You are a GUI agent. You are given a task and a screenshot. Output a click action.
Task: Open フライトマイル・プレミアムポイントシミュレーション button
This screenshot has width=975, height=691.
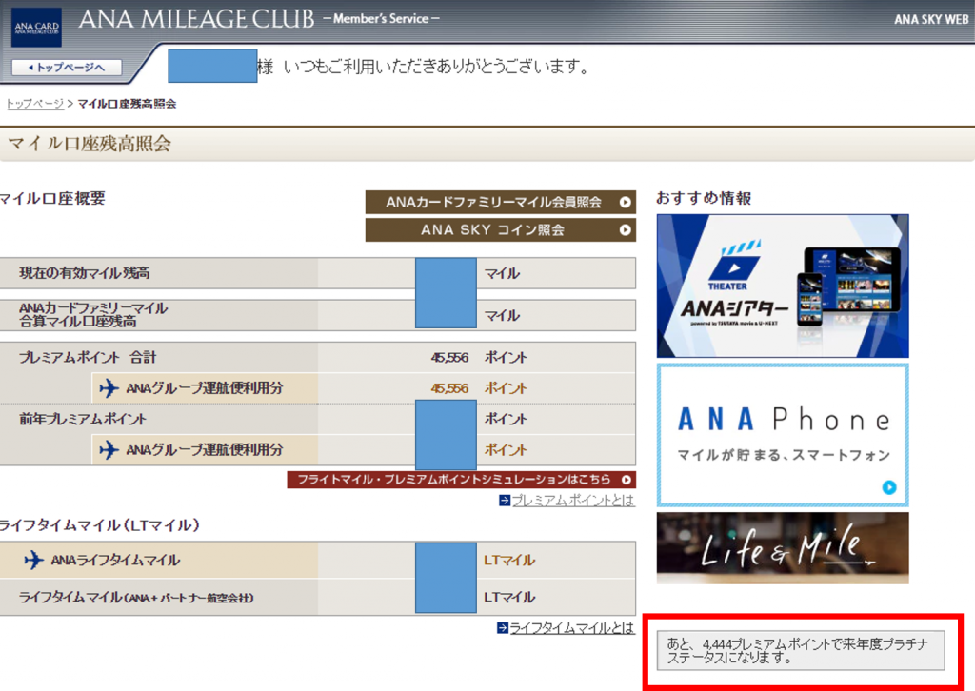pyautogui.click(x=462, y=480)
